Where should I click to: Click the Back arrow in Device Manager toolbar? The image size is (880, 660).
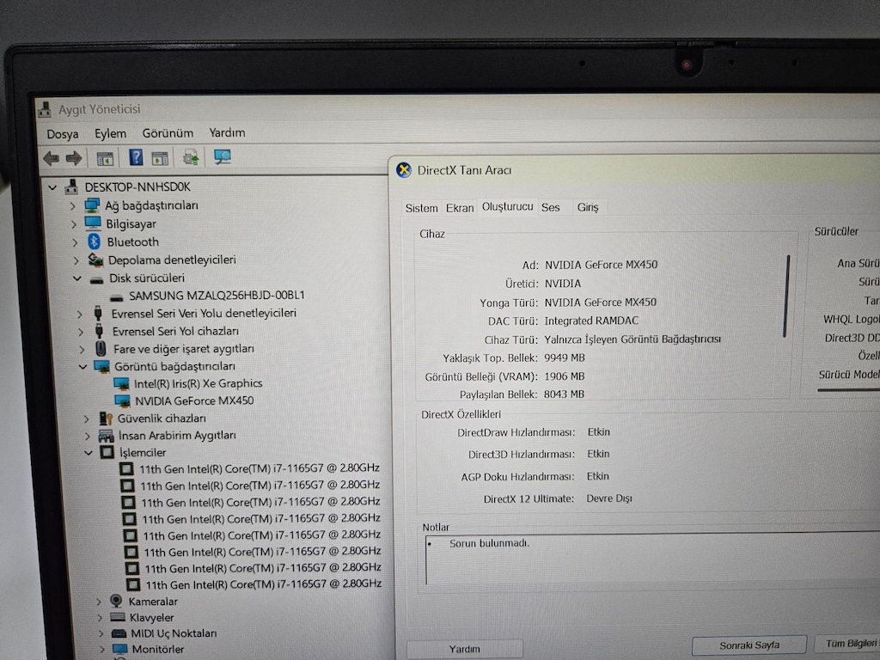pos(51,158)
